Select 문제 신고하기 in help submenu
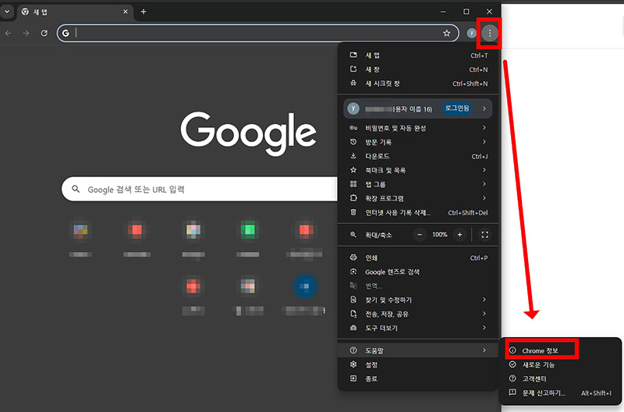 pos(560,393)
